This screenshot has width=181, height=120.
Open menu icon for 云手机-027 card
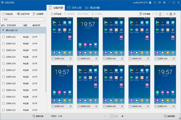[71, 106]
